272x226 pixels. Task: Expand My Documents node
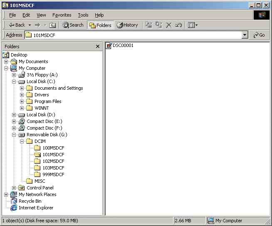(6, 61)
